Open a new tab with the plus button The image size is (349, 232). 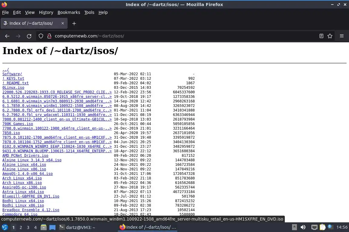pyautogui.click(x=74, y=23)
